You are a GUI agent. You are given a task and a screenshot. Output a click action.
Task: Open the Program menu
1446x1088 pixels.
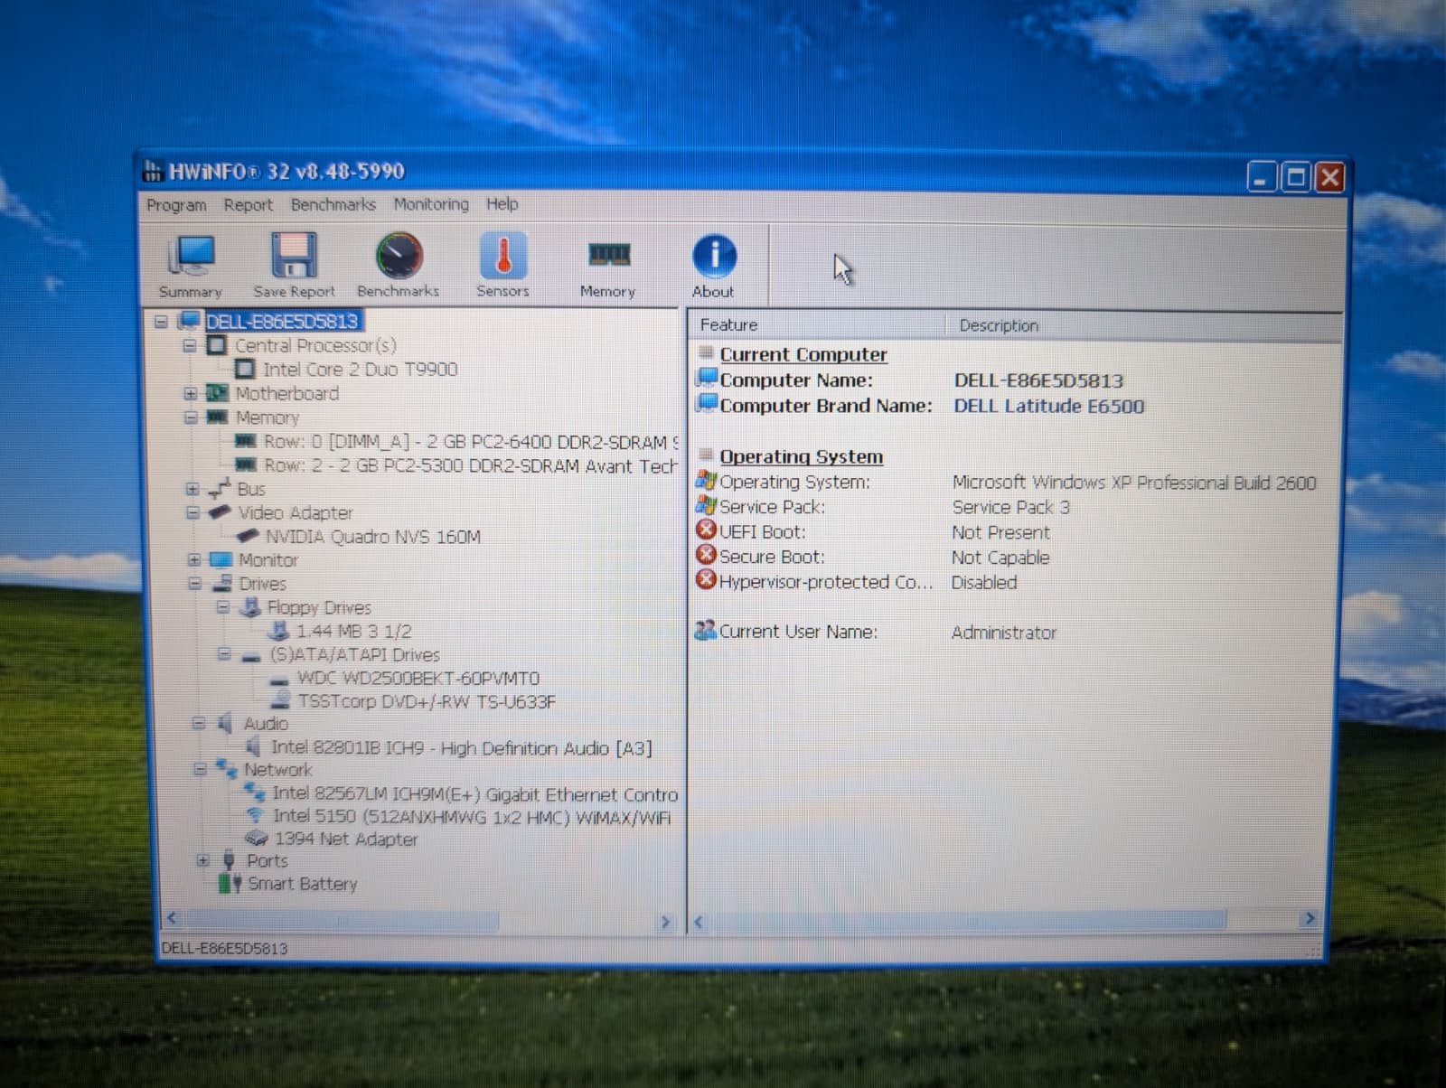click(176, 205)
